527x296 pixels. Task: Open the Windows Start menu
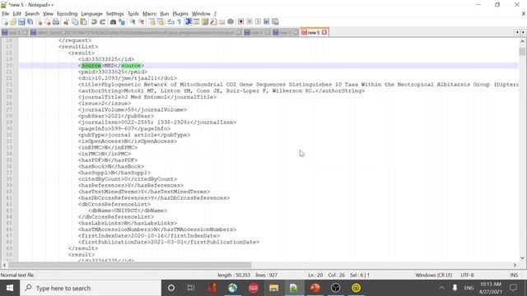pyautogui.click(x=10, y=288)
